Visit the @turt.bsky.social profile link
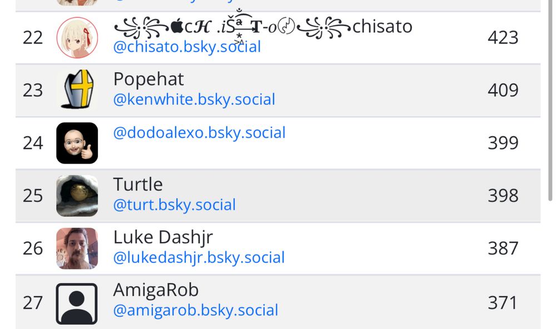 [175, 205]
